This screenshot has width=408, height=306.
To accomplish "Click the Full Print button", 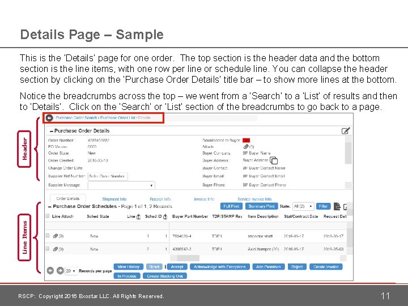I will click(231, 206).
